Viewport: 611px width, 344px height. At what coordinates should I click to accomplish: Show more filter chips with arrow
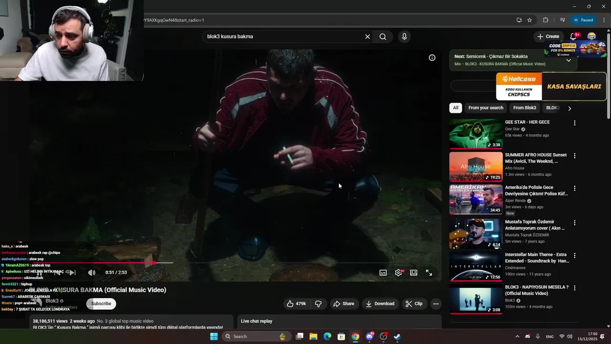569,108
